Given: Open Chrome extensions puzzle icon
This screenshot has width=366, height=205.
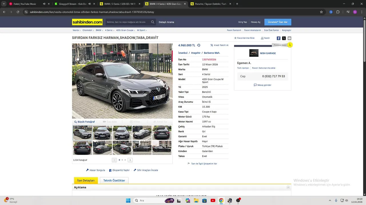Looking at the screenshot, I should pos(338,12).
